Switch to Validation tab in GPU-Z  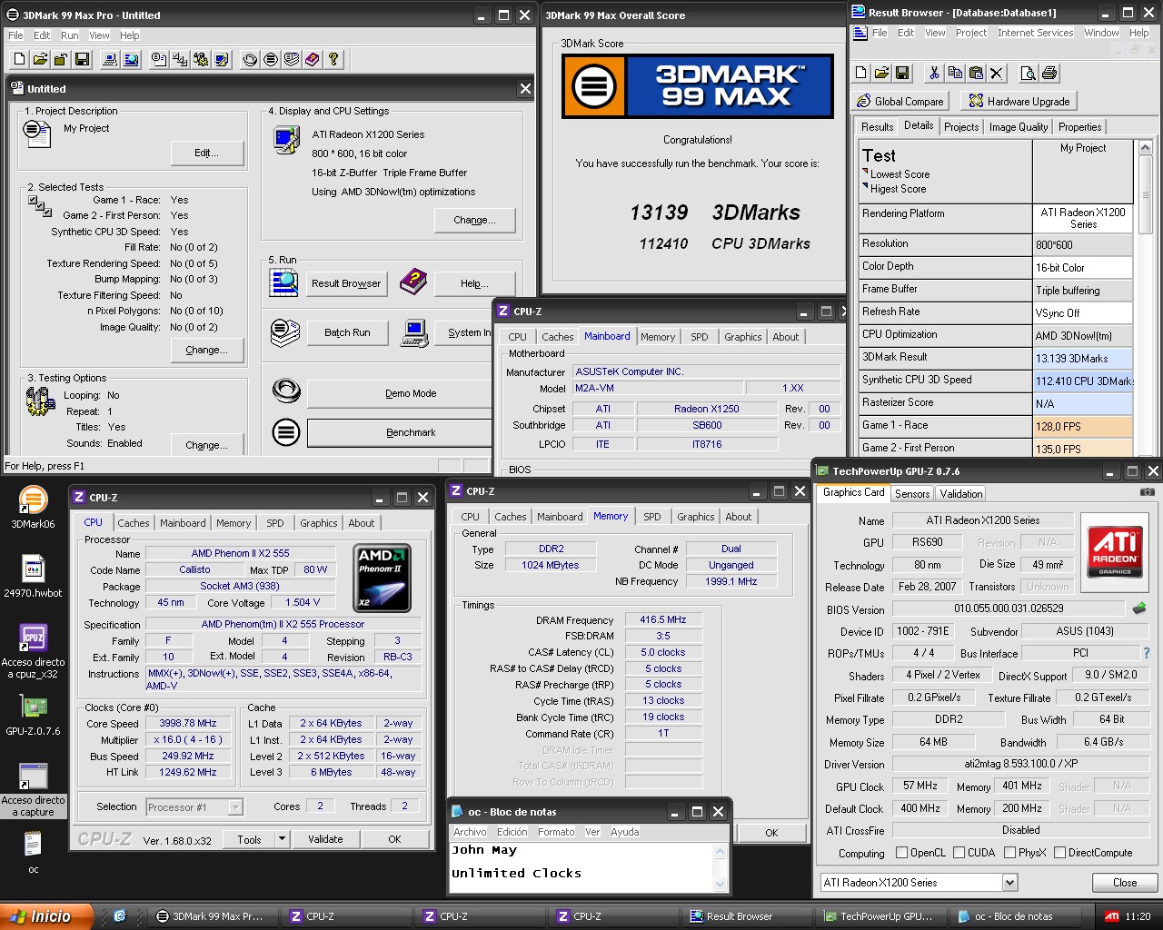(961, 494)
